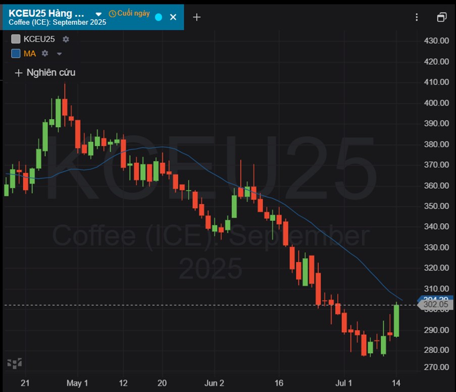Screen dimensions: 456x392
Task: Click the May 1 date axis label
Action: click(x=77, y=383)
